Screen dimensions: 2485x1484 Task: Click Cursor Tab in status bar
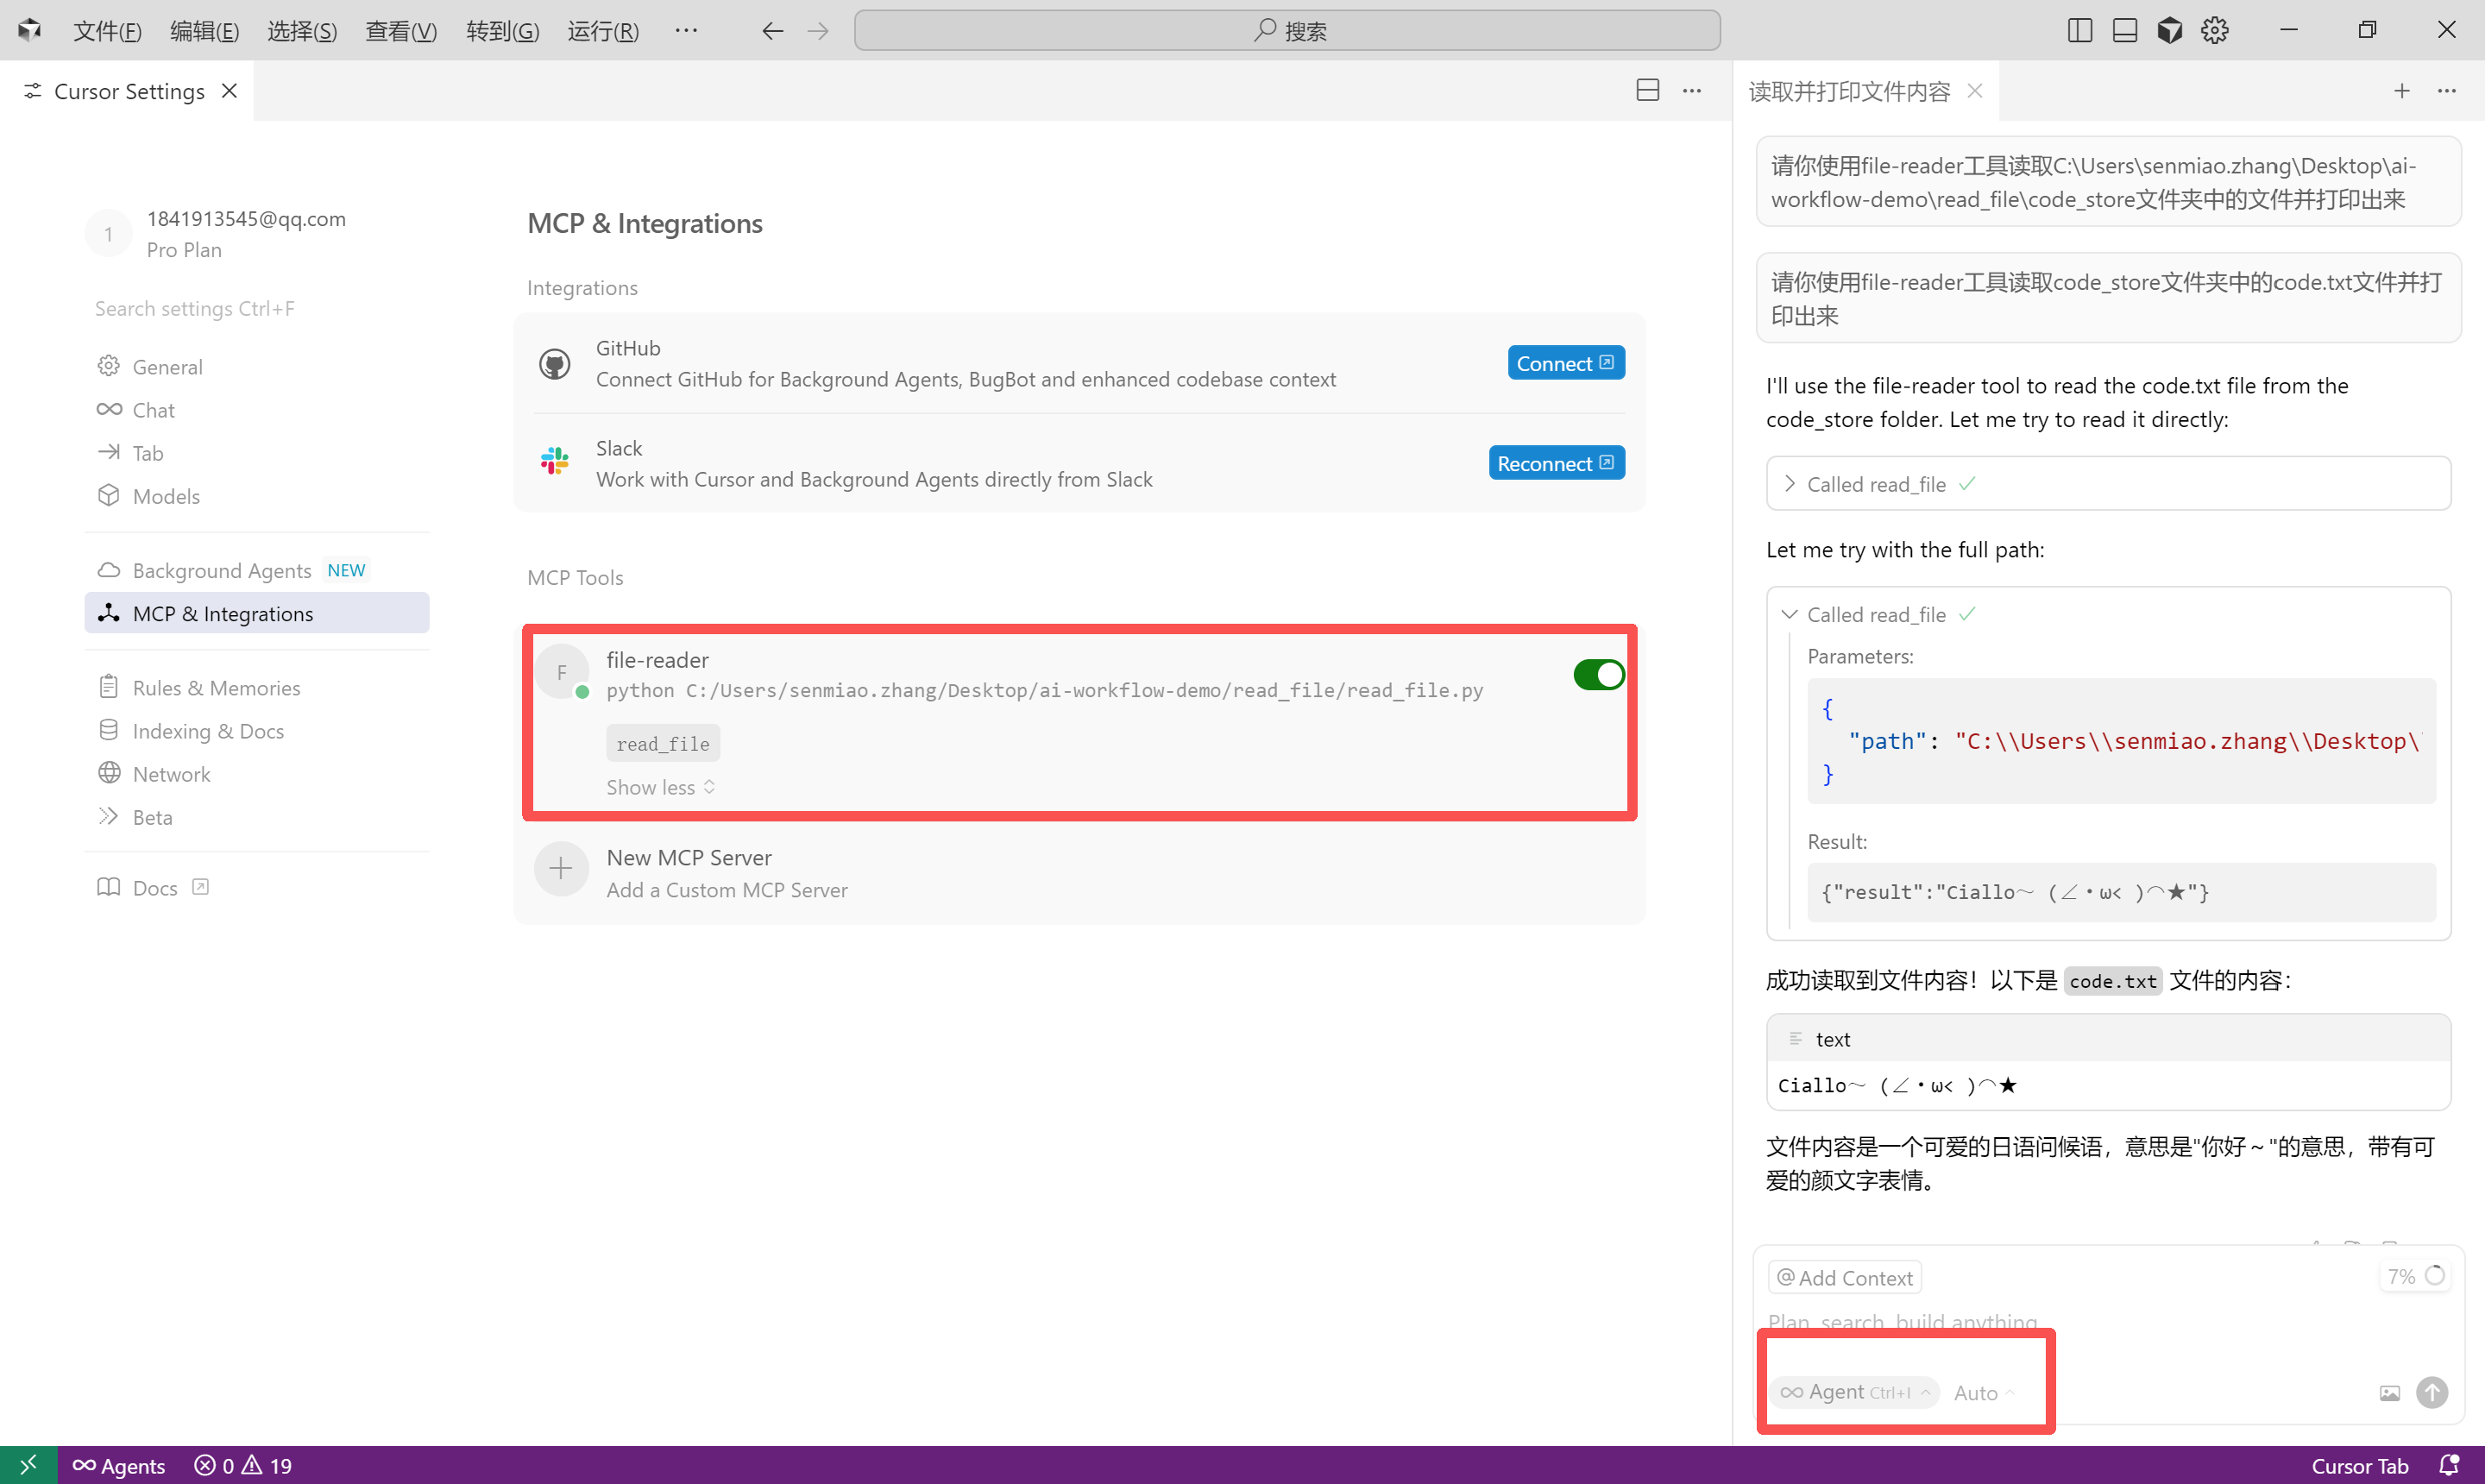pyautogui.click(x=2359, y=1465)
